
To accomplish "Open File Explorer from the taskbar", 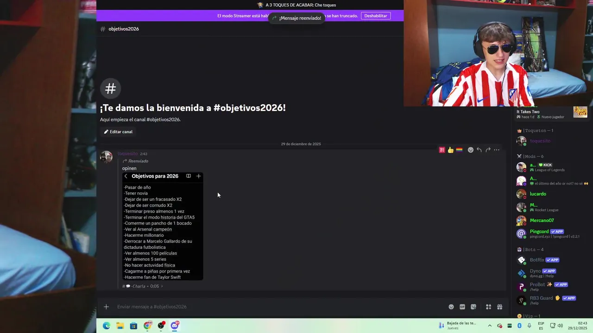I will [x=120, y=326].
